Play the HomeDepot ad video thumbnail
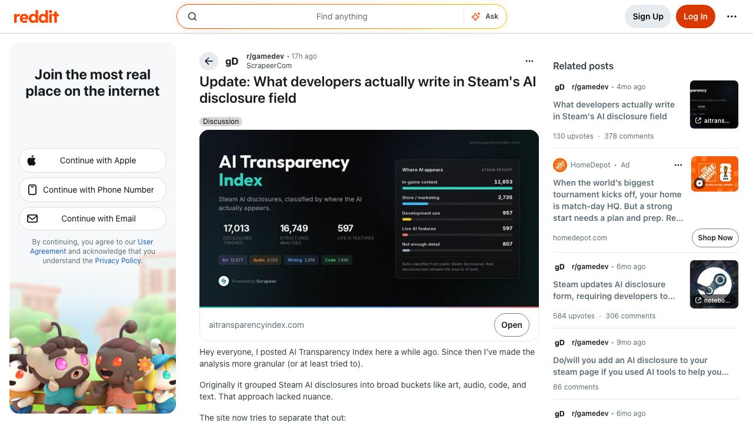The height and width of the screenshot is (423, 753). tap(714, 174)
